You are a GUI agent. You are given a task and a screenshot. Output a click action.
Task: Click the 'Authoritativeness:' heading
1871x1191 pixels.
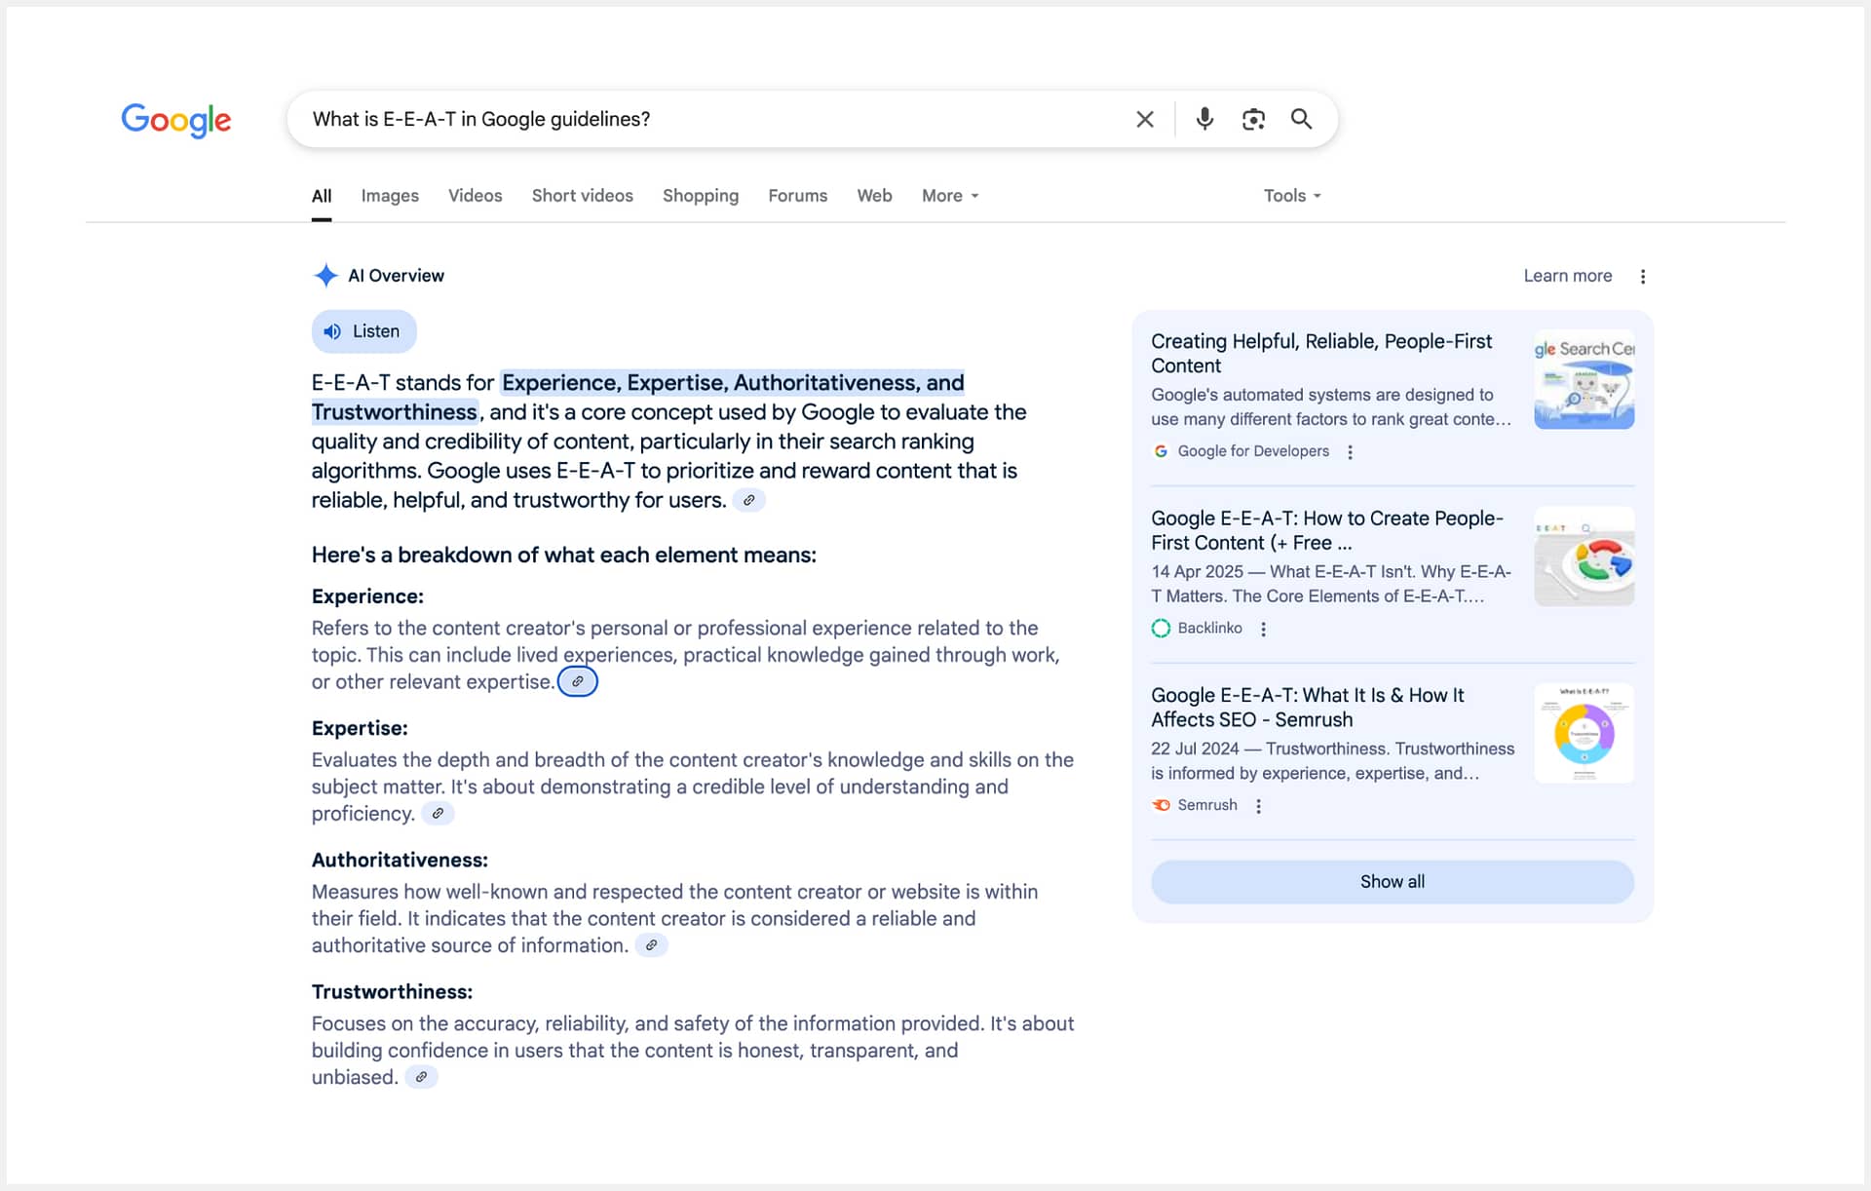(400, 861)
